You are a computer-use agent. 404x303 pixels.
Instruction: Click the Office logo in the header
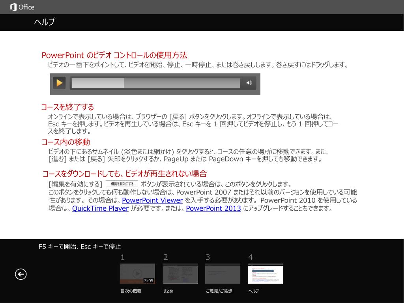(x=22, y=7)
